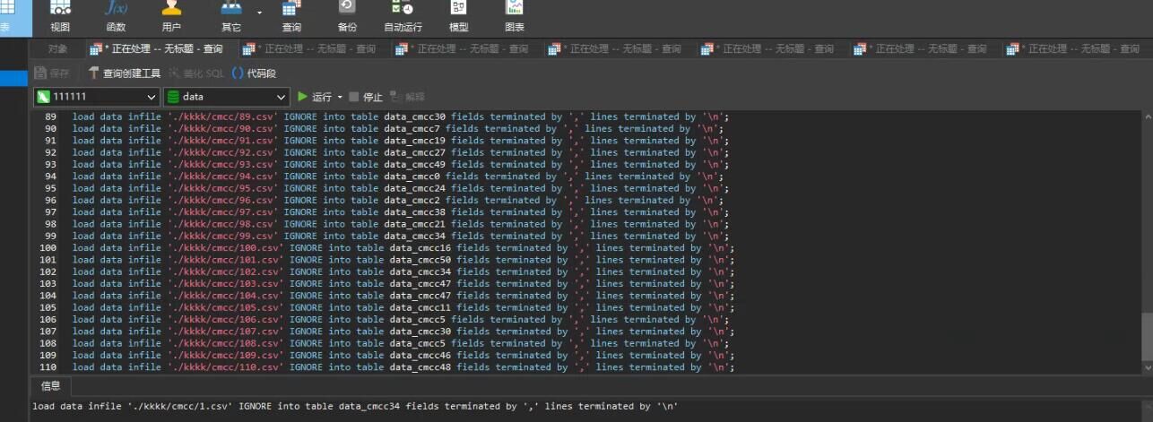Click table name data_cmcc48 on line 110
This screenshot has width=1153, height=422.
(x=420, y=367)
